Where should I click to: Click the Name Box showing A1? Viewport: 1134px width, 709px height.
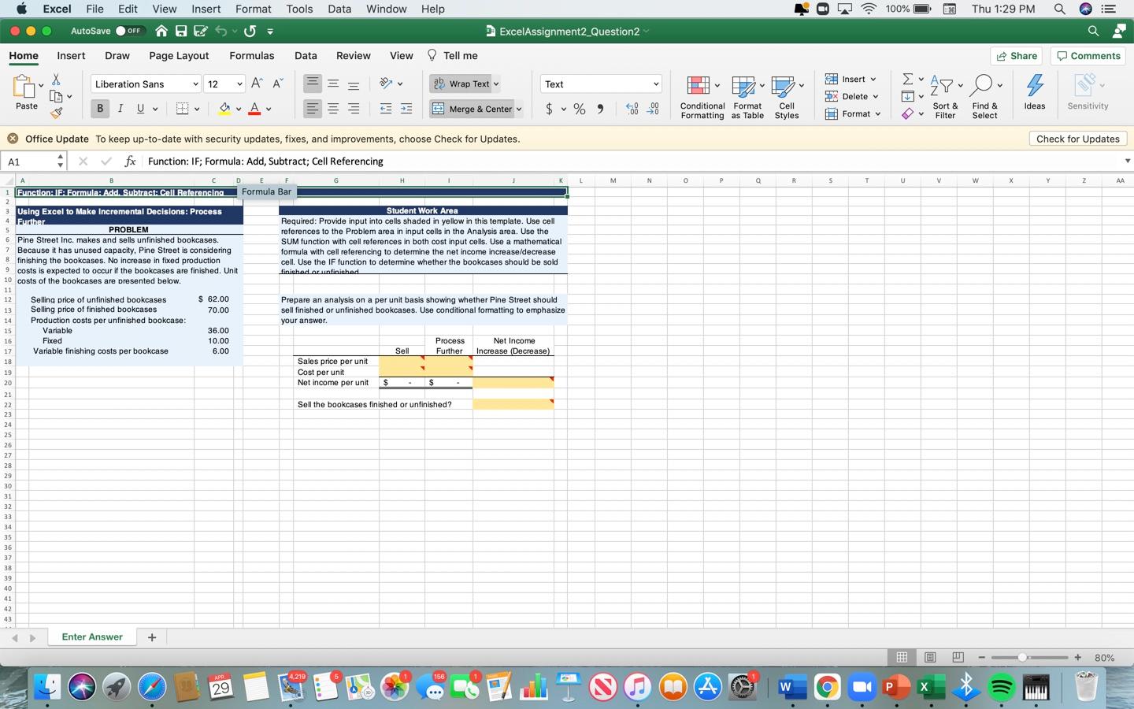(30, 161)
